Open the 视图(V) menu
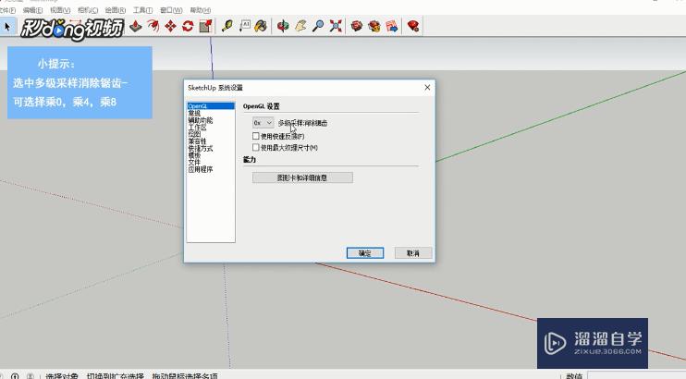Screen dimensions: 686x379 coord(60,9)
